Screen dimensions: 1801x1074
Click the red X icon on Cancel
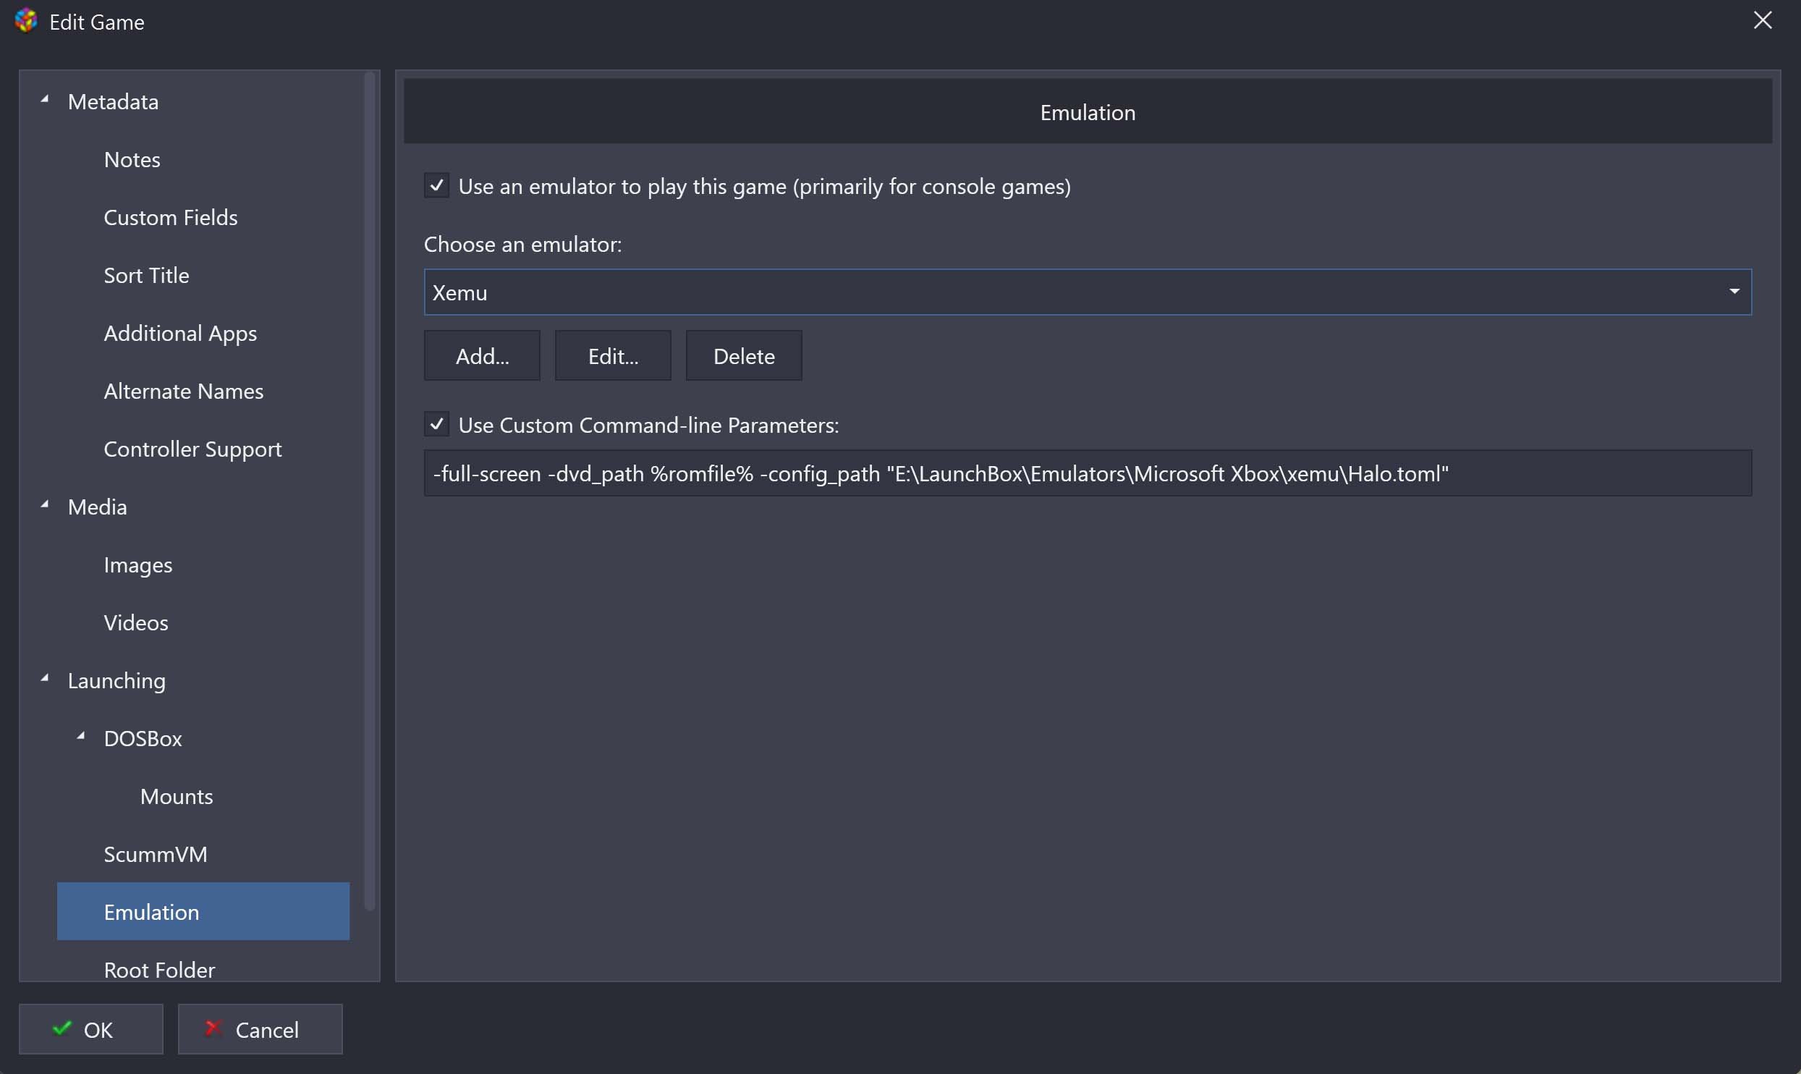click(x=213, y=1028)
